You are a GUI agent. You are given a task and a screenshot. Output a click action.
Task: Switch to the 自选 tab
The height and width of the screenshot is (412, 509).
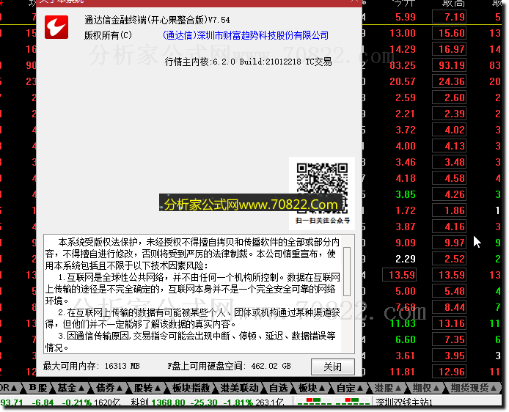(279, 388)
